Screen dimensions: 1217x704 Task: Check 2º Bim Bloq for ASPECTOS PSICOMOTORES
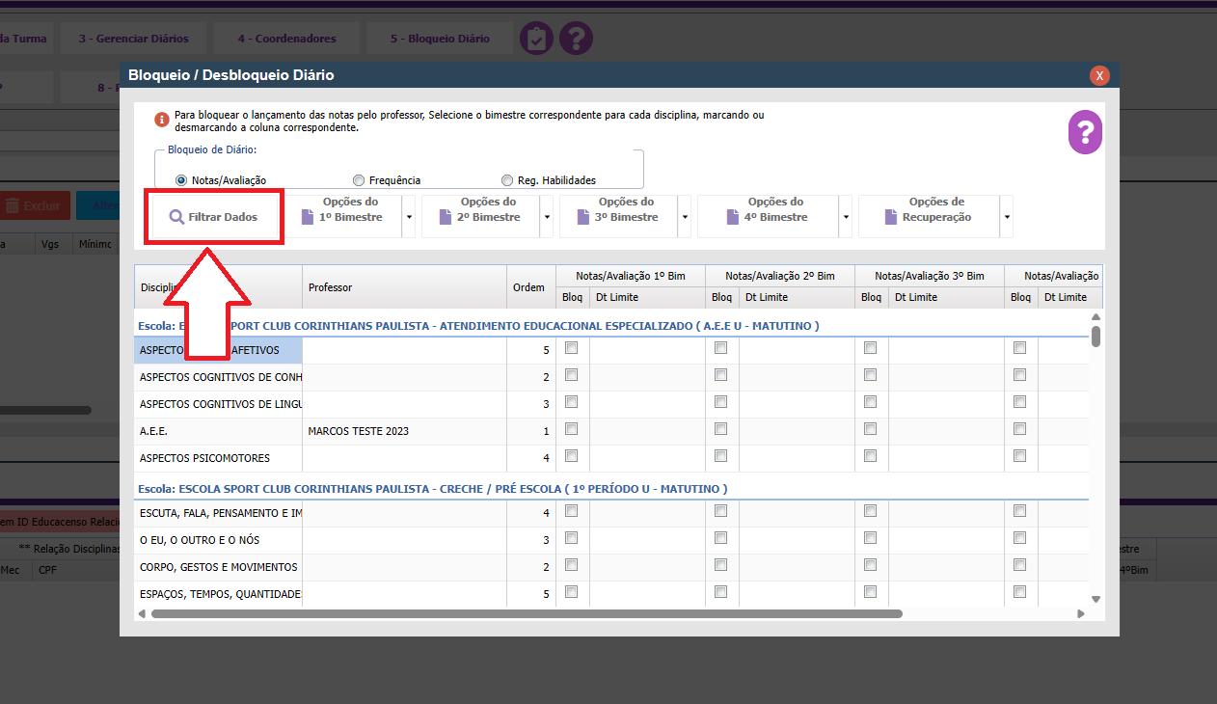coord(721,456)
